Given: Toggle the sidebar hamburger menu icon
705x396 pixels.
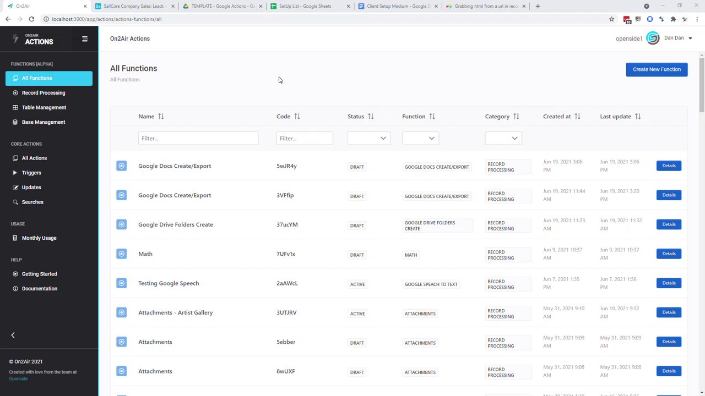Looking at the screenshot, I should (85, 39).
